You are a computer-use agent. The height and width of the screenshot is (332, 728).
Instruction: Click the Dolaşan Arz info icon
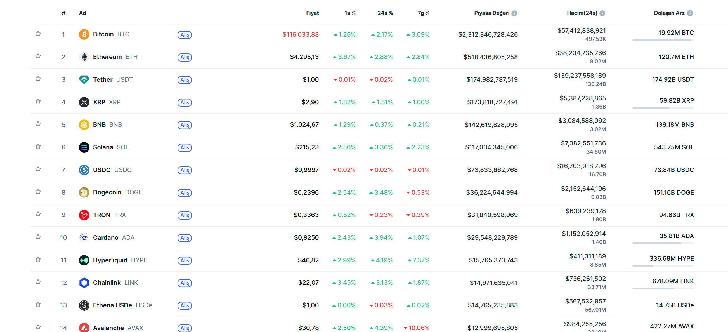[690, 13]
